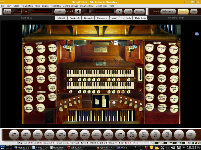Open the Wind tab
Viewport: 201px width, 150px height.
click(x=114, y=18)
